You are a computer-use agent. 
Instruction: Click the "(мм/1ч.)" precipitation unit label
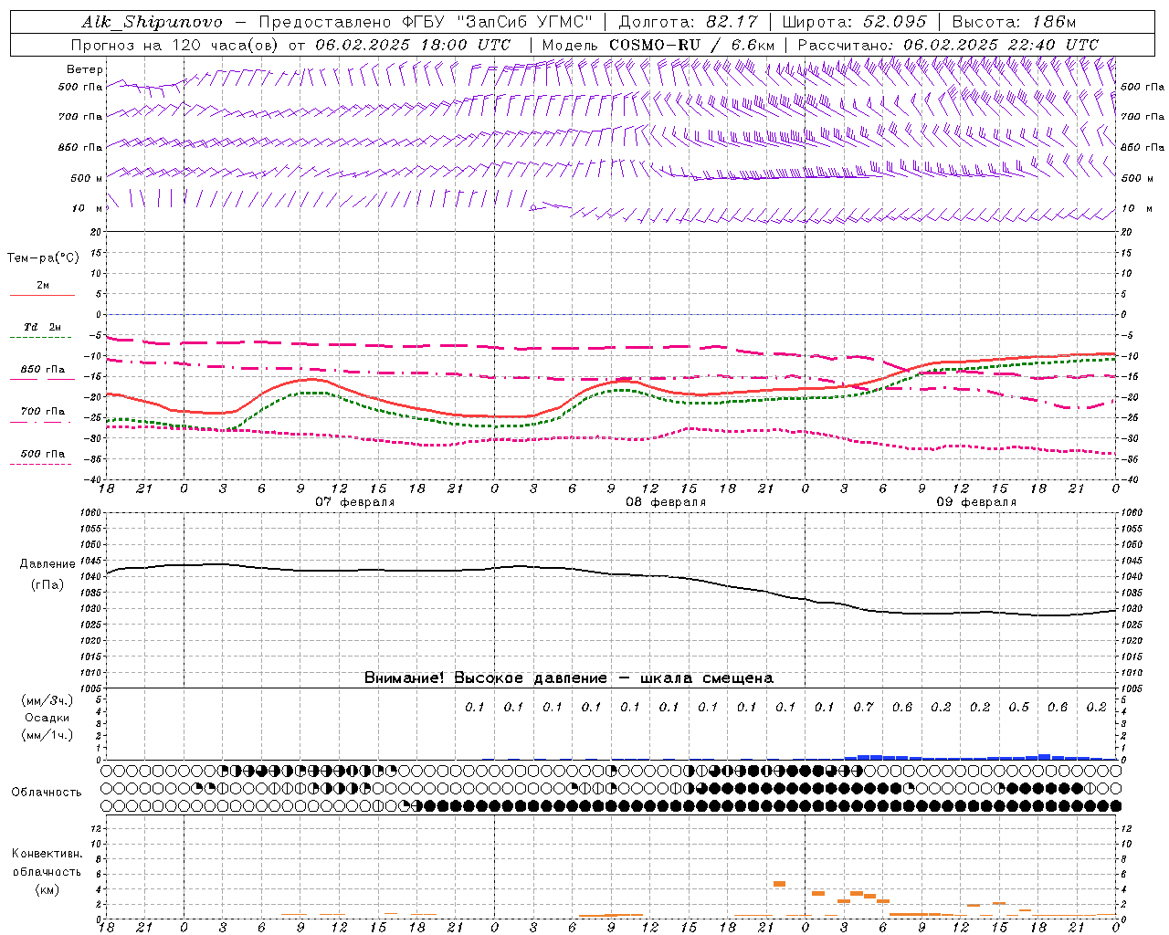[x=47, y=735]
